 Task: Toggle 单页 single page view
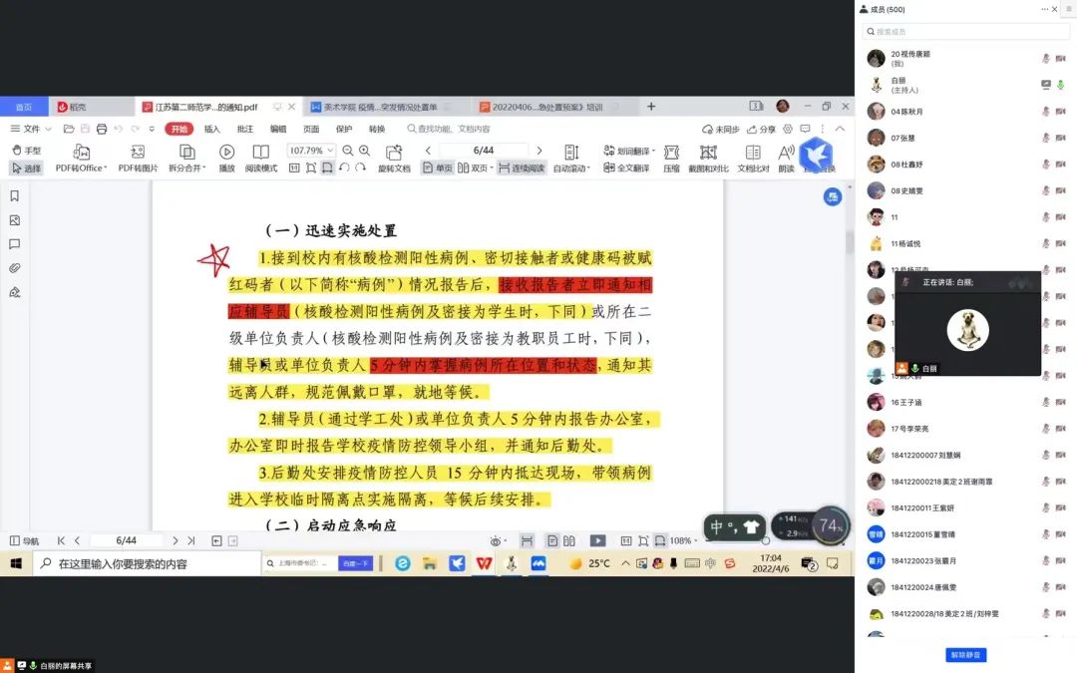(x=437, y=168)
